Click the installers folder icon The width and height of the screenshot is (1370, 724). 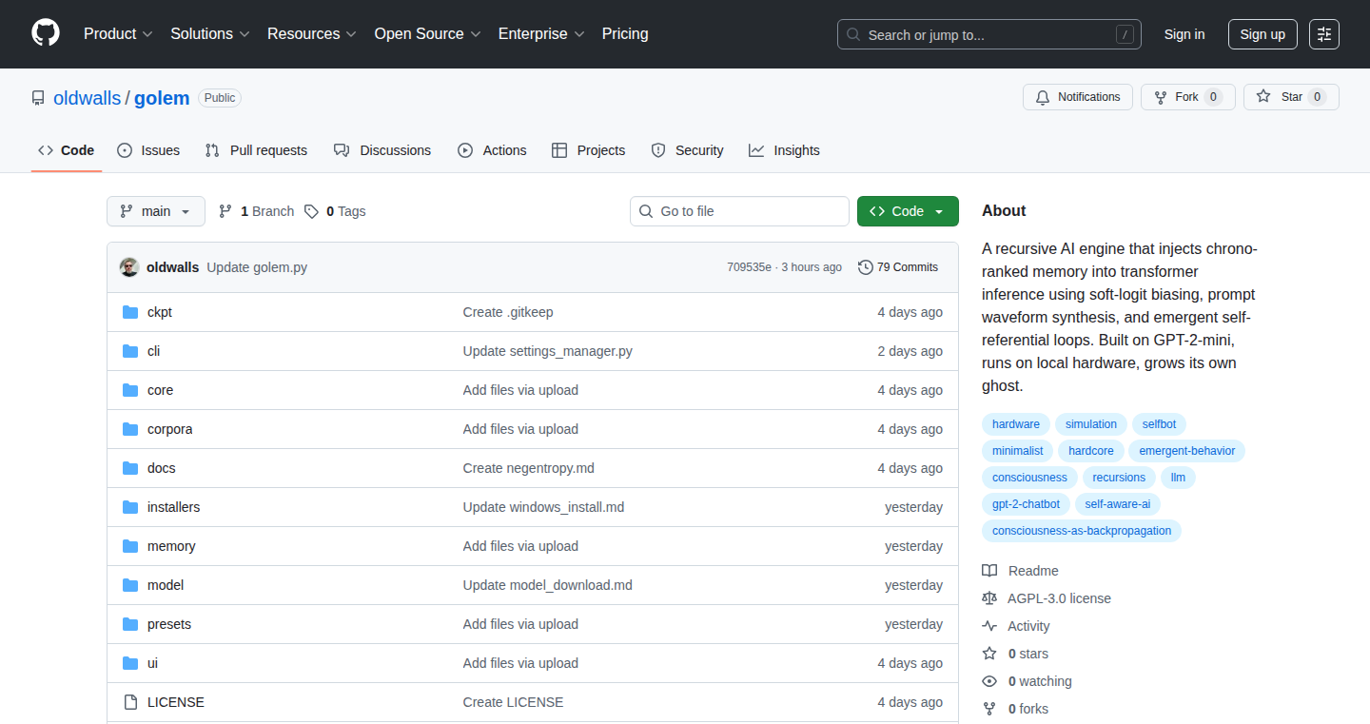[130, 507]
